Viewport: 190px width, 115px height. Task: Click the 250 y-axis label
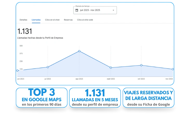point(21,61)
